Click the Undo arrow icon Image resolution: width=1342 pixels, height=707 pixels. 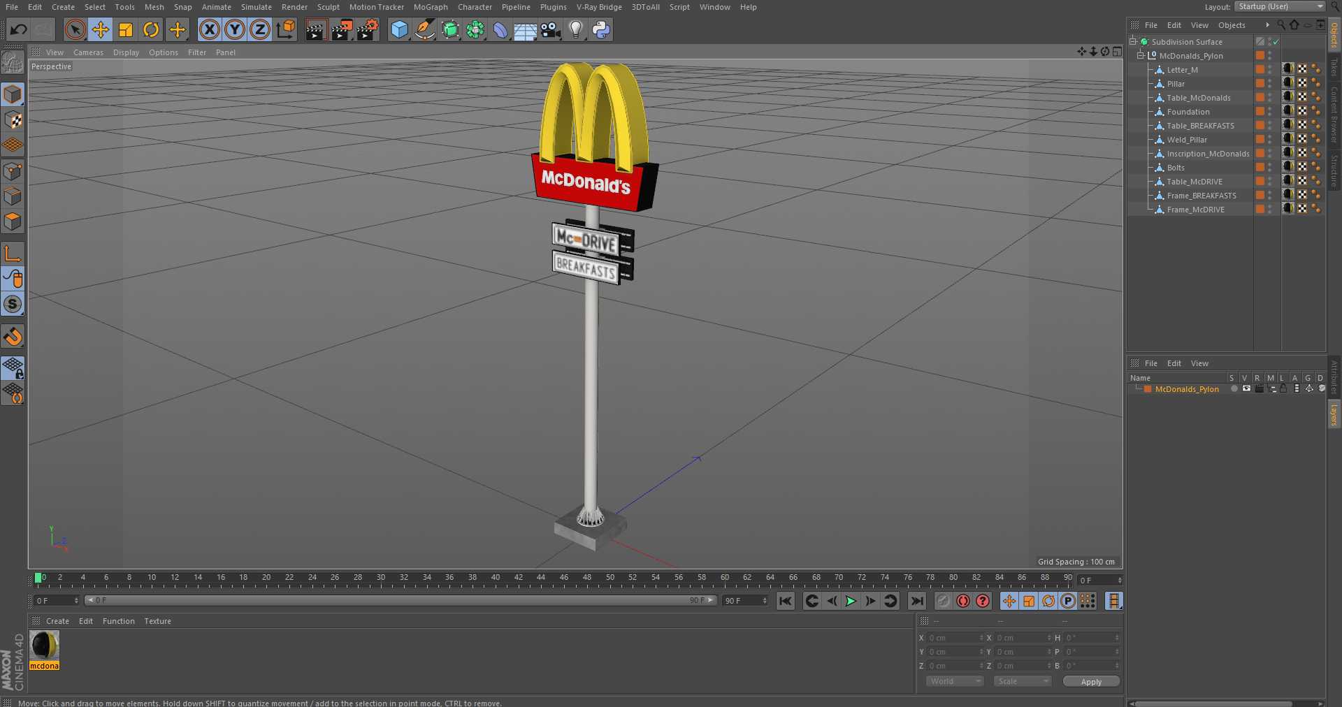19,29
